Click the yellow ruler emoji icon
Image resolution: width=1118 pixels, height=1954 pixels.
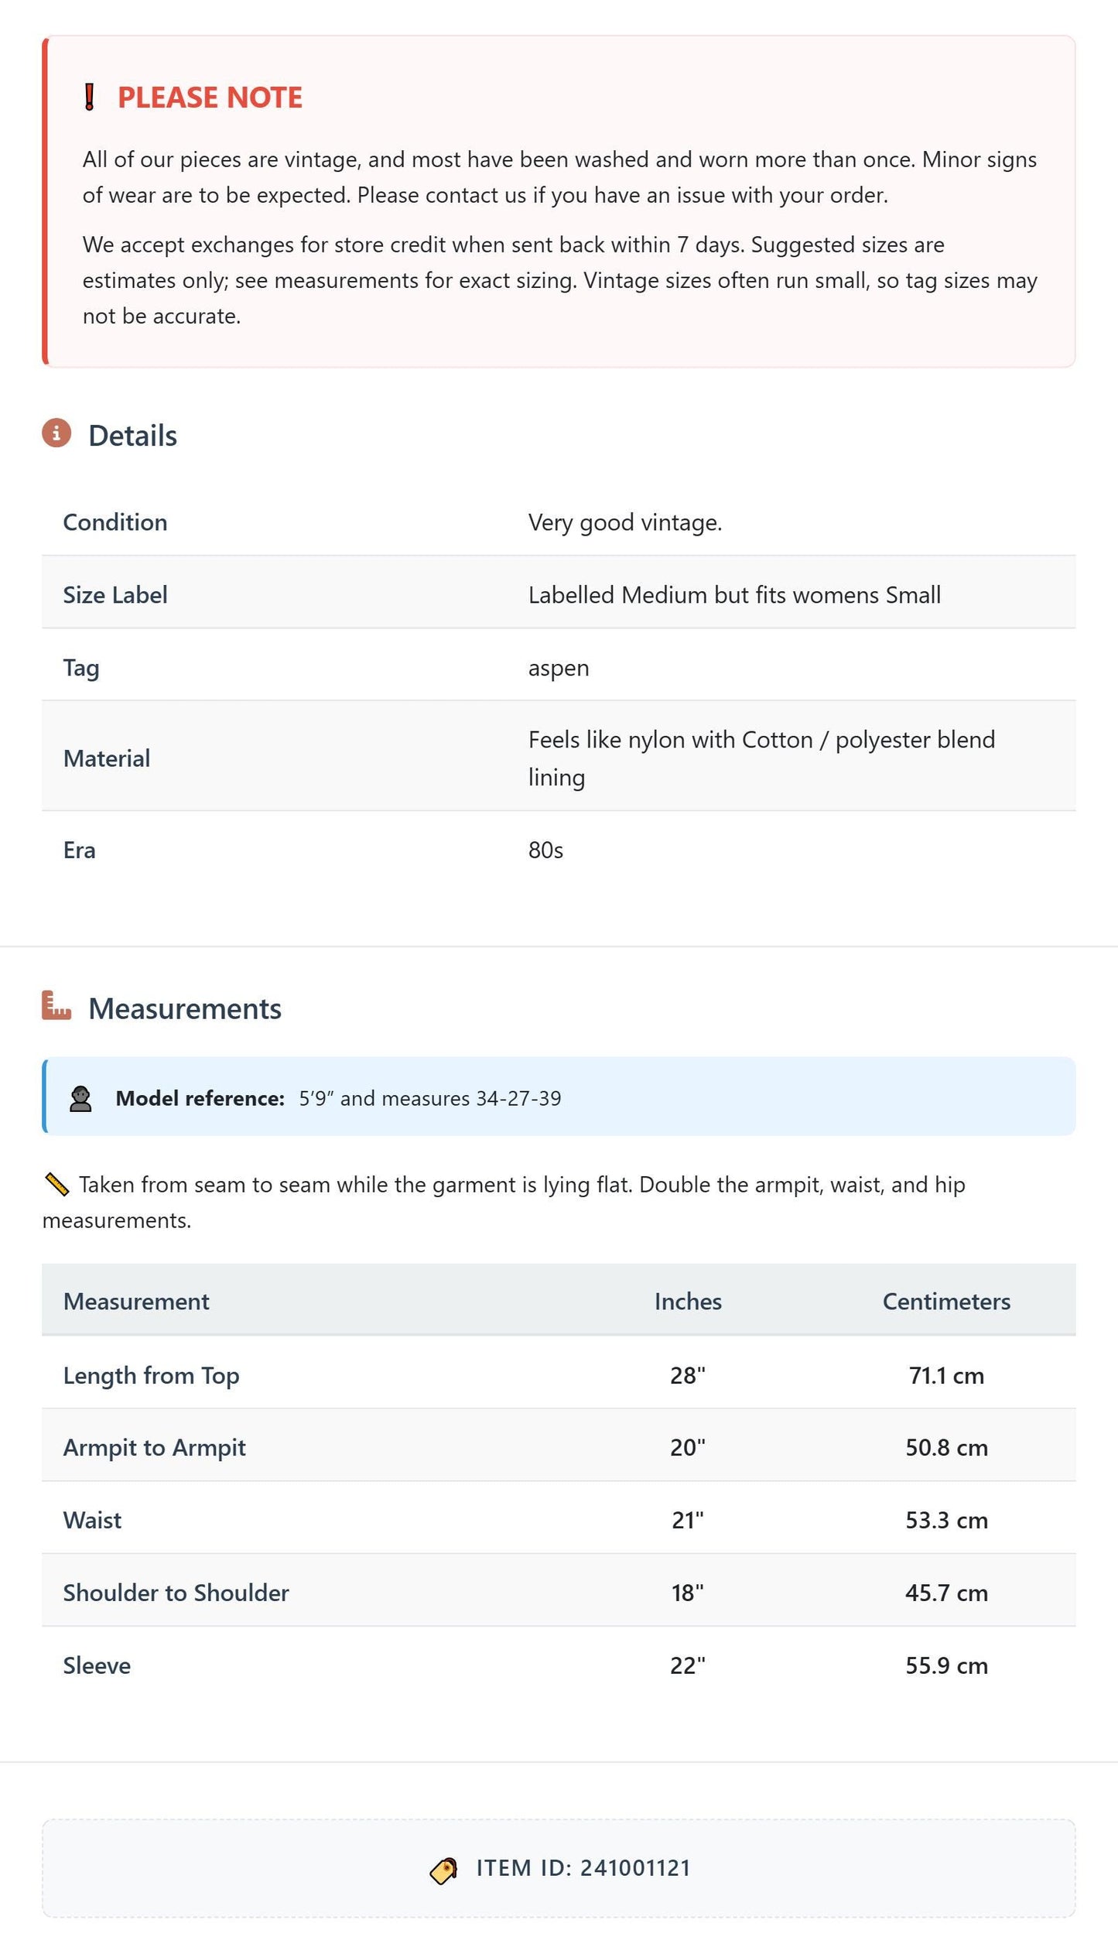57,1184
